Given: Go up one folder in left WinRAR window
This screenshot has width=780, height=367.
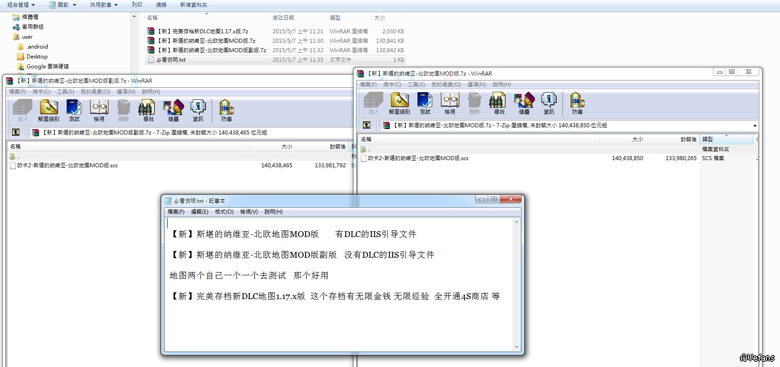Looking at the screenshot, I should [16, 132].
